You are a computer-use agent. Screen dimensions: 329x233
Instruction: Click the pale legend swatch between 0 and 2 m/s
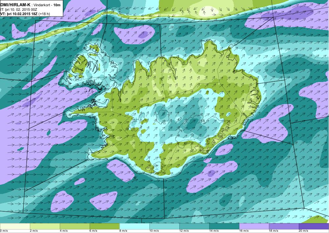point(15,226)
